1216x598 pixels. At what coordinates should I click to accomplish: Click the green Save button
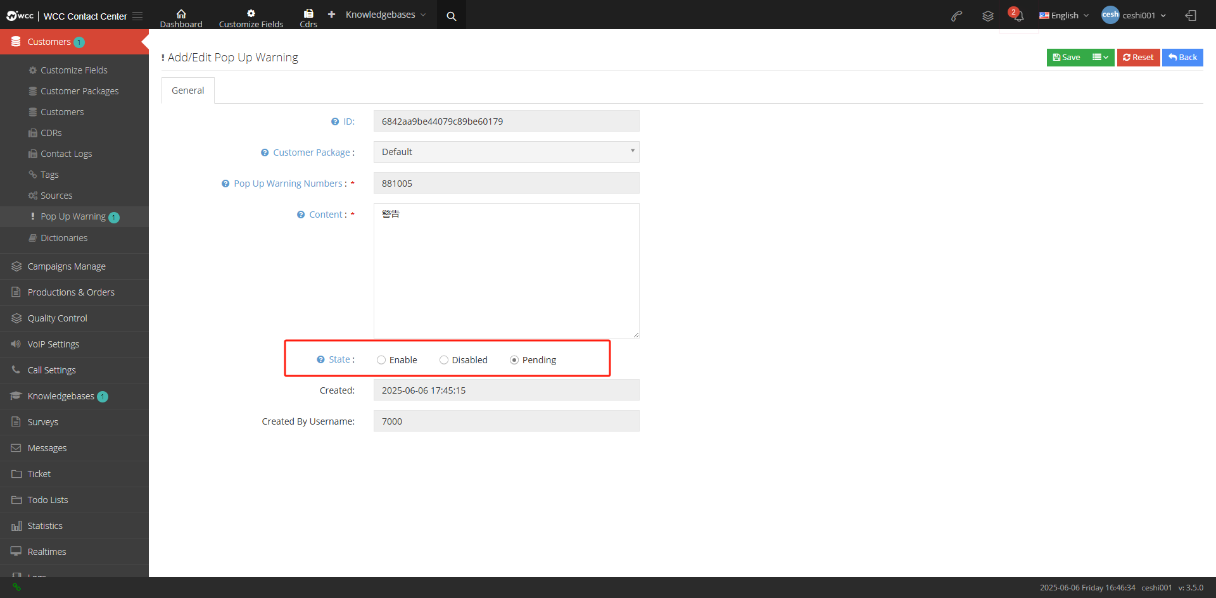coord(1067,58)
